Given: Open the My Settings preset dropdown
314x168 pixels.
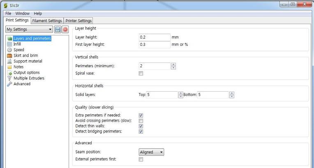Looking at the screenshot, I should coord(29,30).
